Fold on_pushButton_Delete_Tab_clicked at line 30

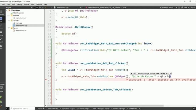[53, 90]
